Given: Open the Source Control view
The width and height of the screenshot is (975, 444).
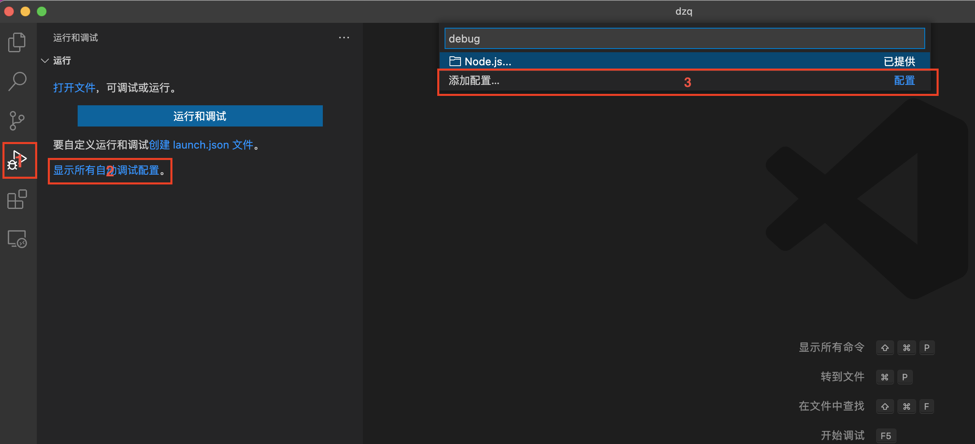Looking at the screenshot, I should click(x=17, y=120).
